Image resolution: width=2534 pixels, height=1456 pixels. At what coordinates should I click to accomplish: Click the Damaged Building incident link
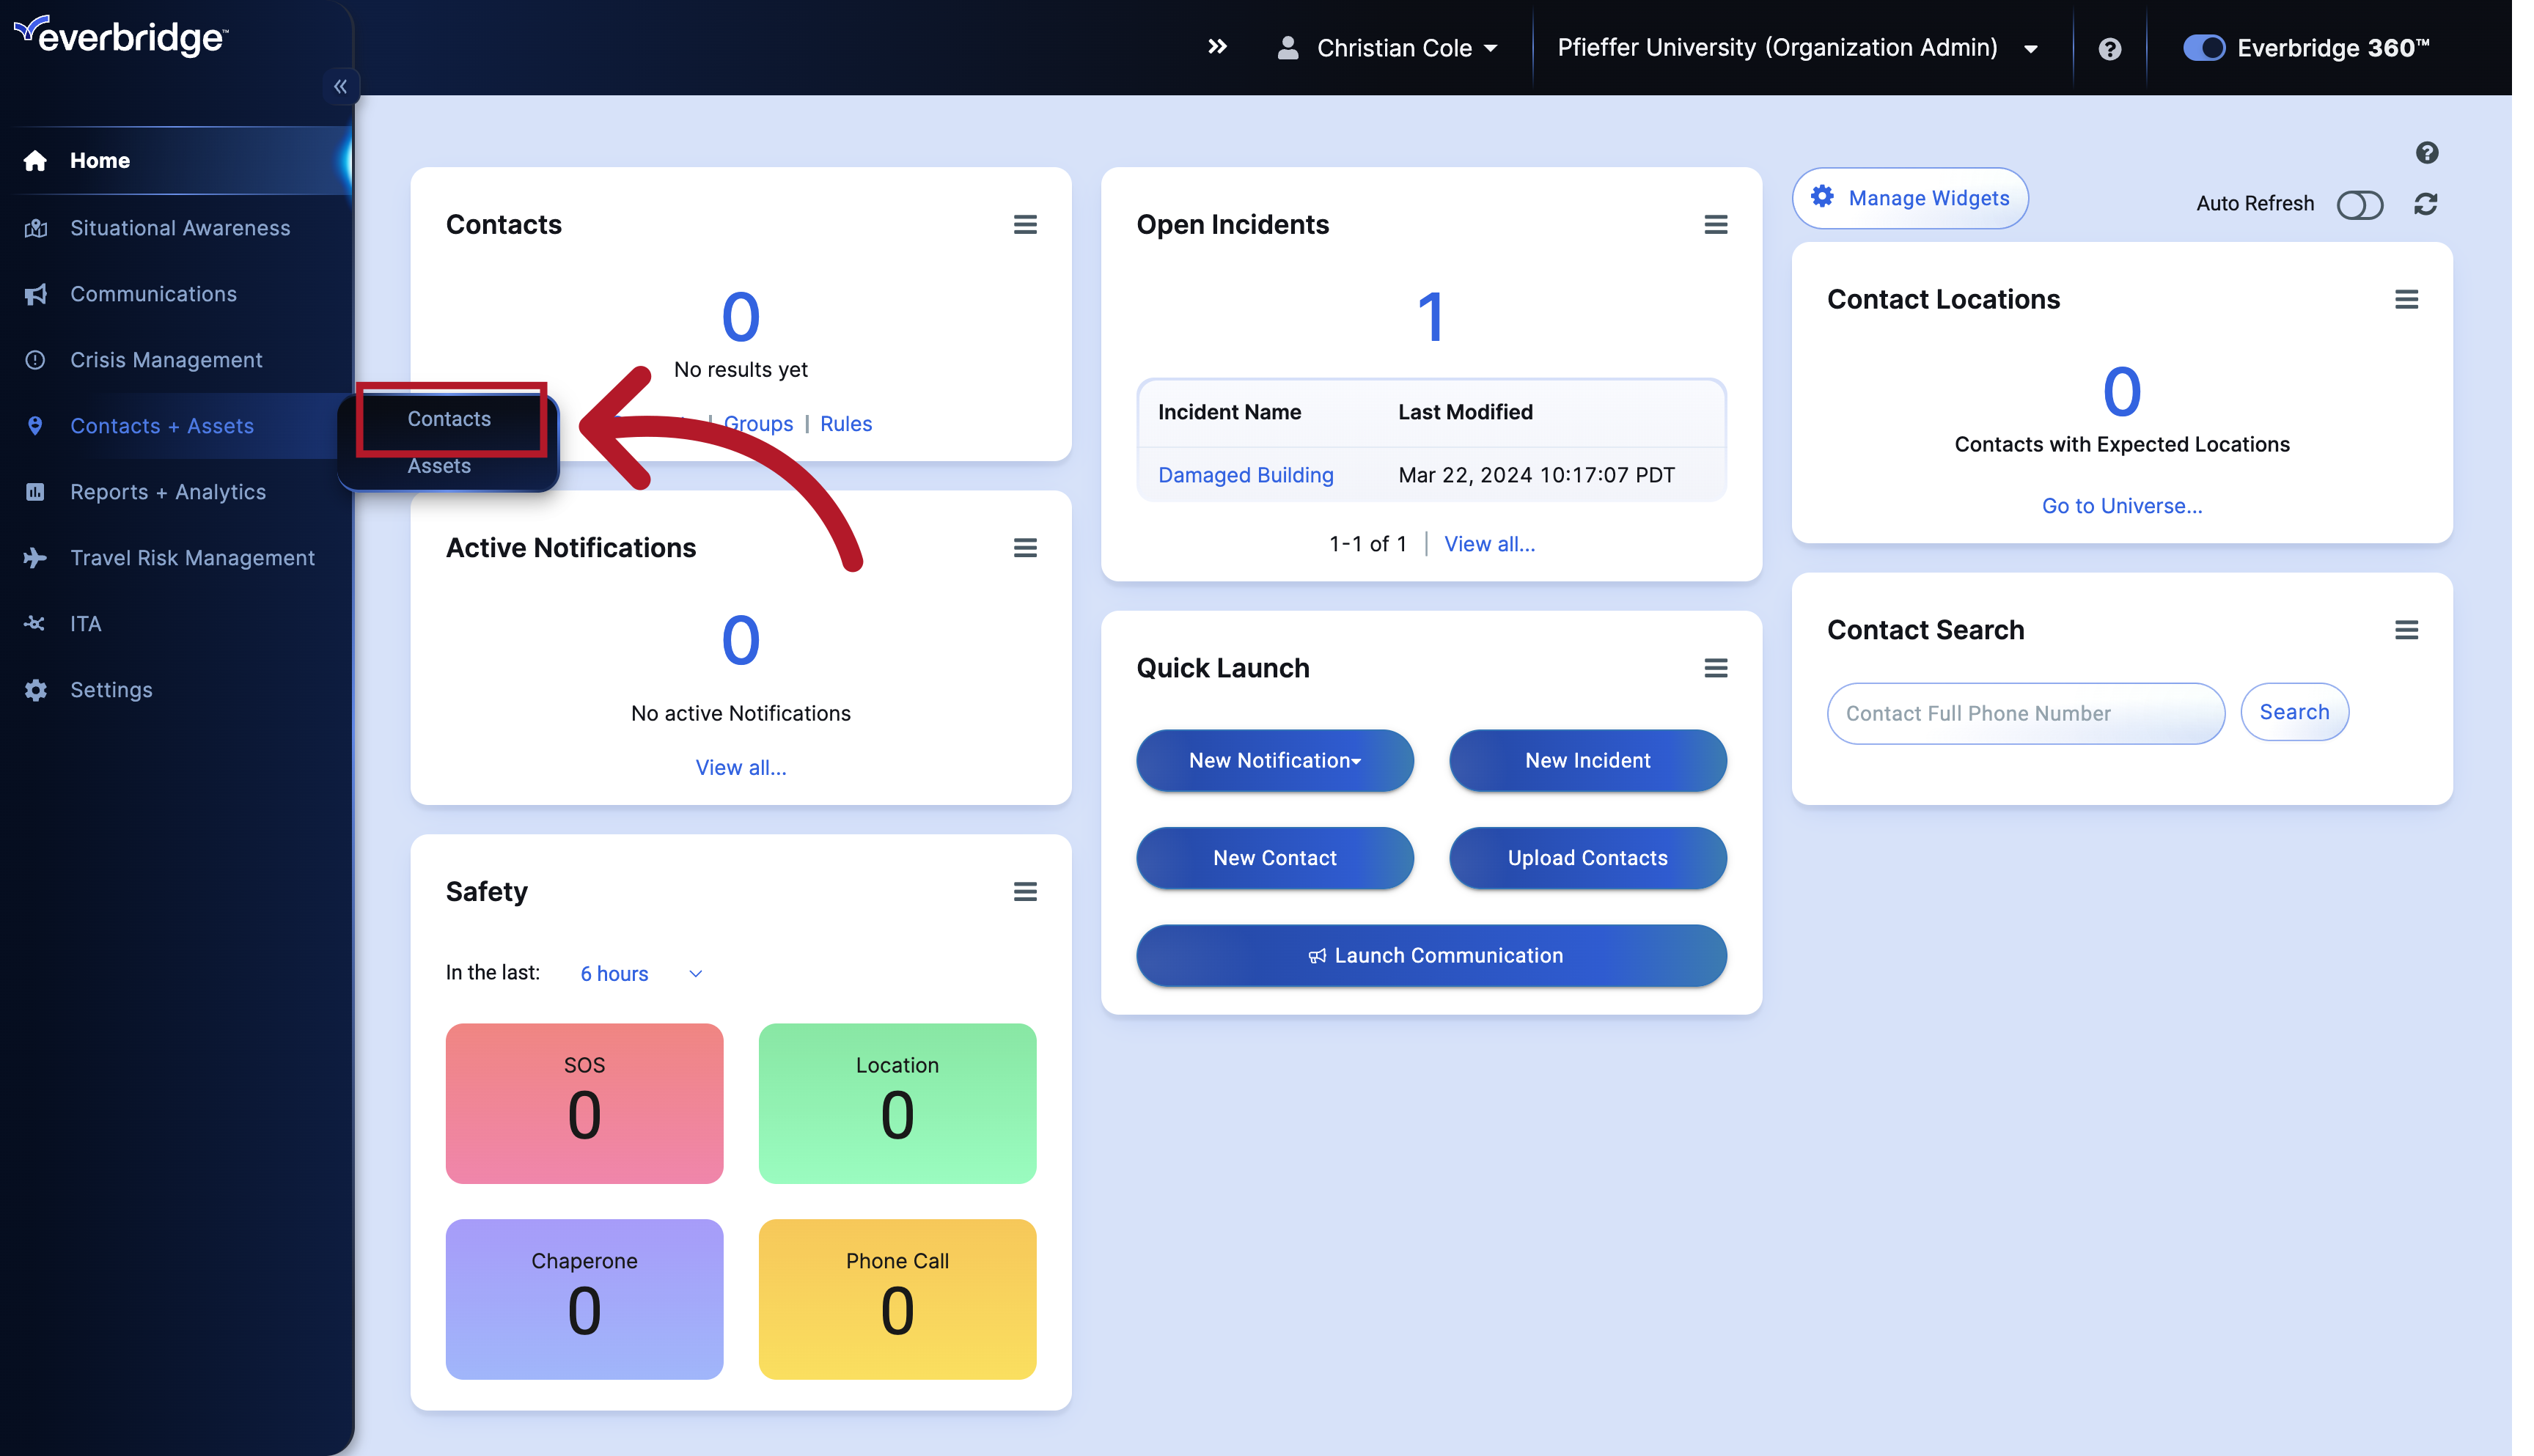tap(1245, 475)
